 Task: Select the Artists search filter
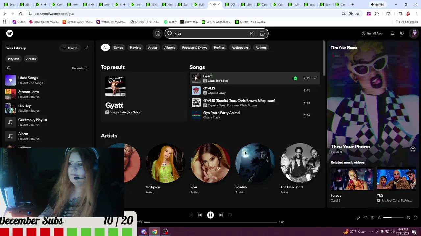coord(153,48)
